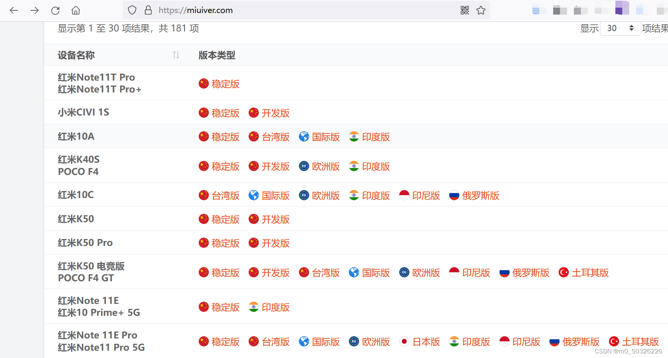Open 开发版 link for 小米CIVI 1S
This screenshot has height=358, width=668.
pos(276,113)
